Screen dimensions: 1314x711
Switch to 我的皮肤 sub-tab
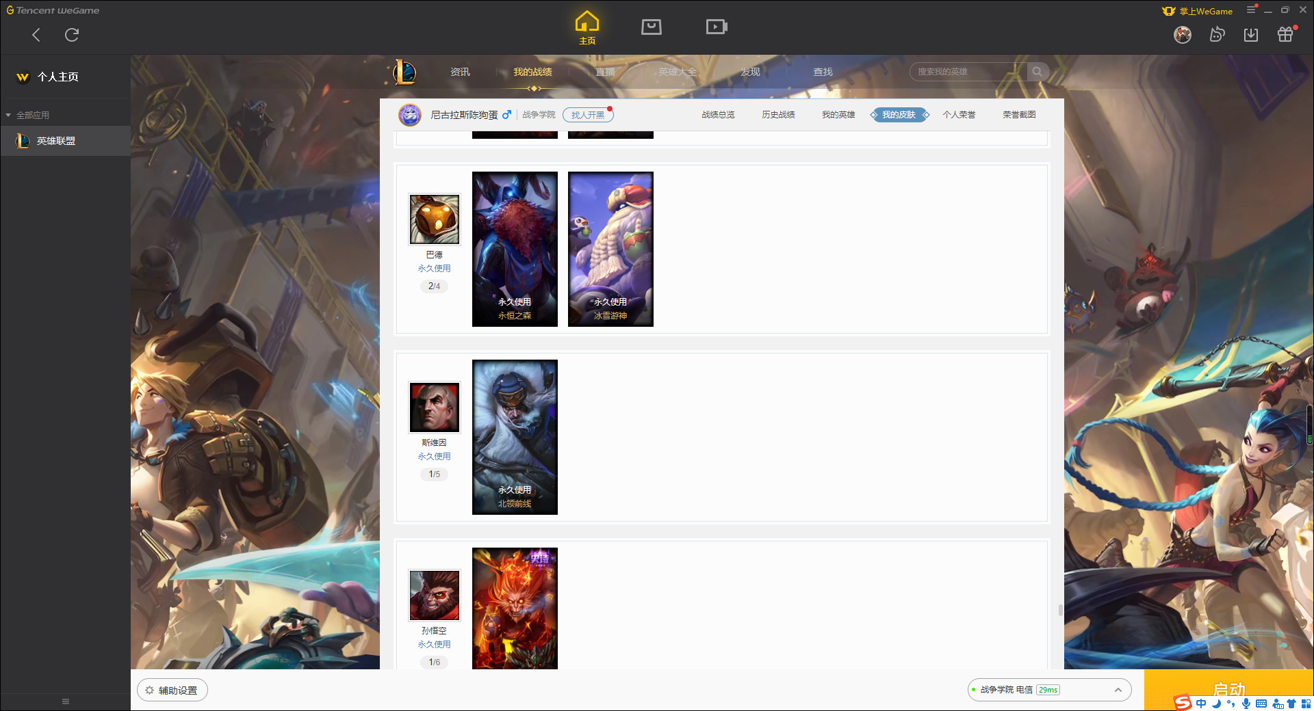click(x=899, y=115)
